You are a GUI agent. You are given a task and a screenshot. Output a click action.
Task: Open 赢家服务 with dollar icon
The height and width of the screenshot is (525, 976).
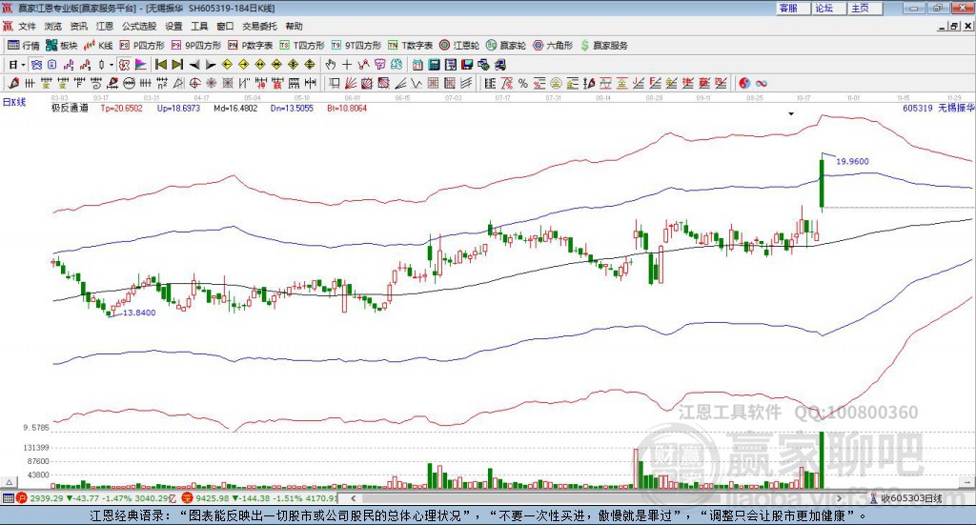[x=603, y=46]
